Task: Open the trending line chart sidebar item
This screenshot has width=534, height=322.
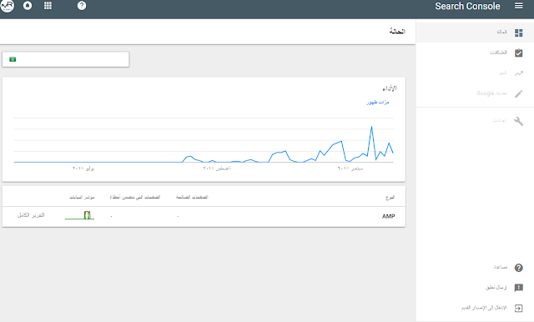Action: pos(518,73)
